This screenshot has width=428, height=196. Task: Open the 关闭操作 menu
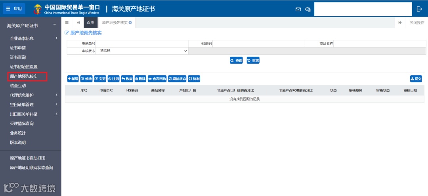coord(417,23)
